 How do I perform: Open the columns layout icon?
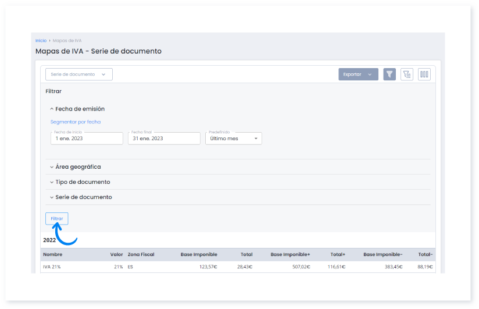click(x=424, y=74)
